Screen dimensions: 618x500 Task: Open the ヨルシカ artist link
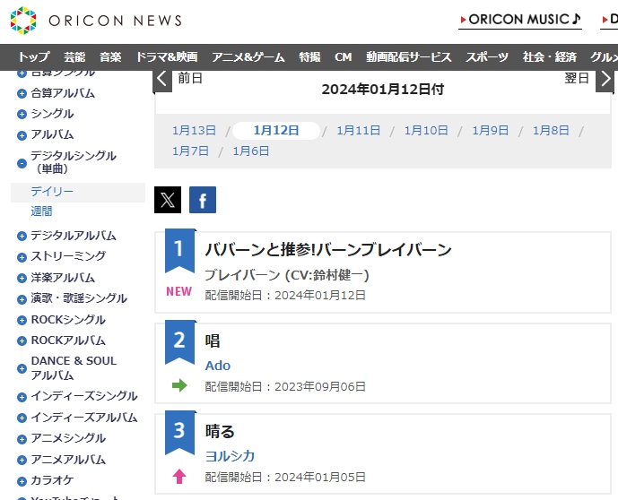click(230, 456)
